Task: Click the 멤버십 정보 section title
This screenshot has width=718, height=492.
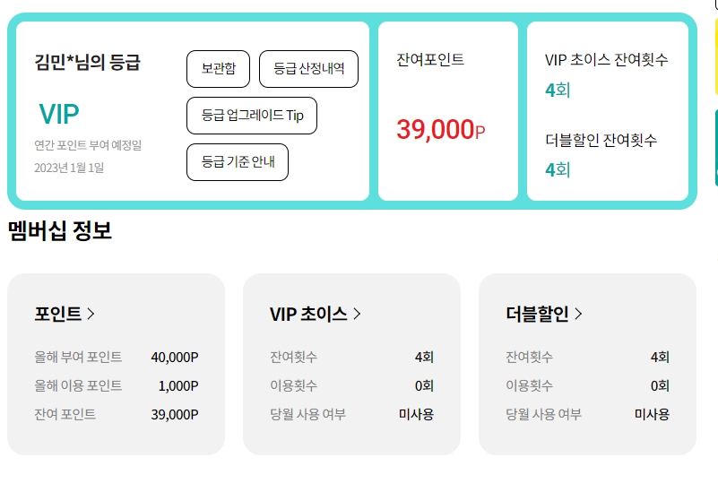Action: pyautogui.click(x=60, y=230)
